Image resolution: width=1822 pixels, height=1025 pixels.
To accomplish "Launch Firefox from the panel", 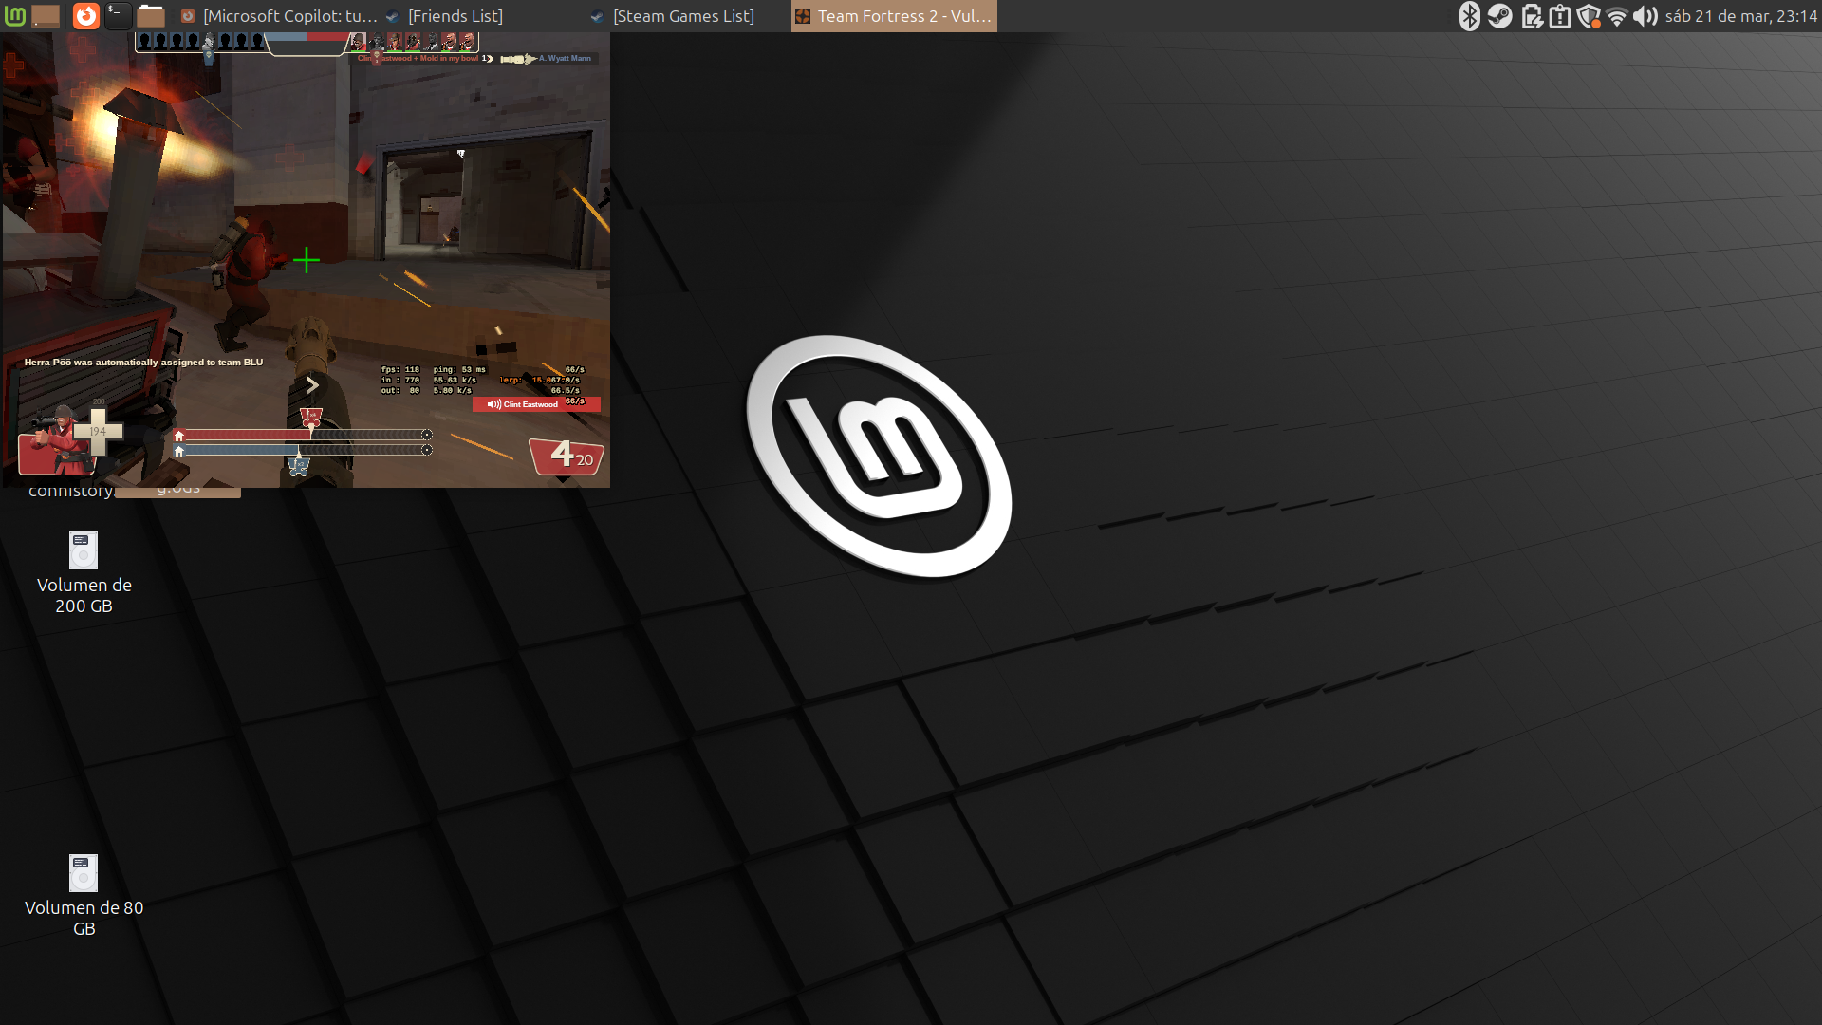I will [x=85, y=15].
